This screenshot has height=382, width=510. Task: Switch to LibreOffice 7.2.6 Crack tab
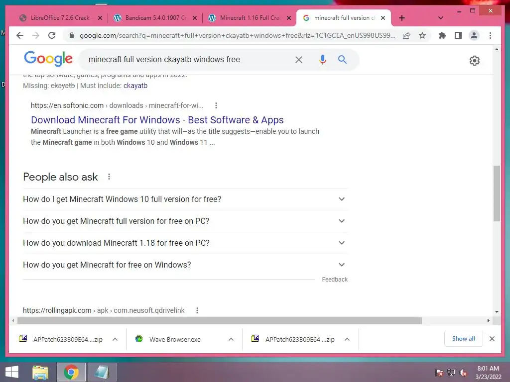60,18
